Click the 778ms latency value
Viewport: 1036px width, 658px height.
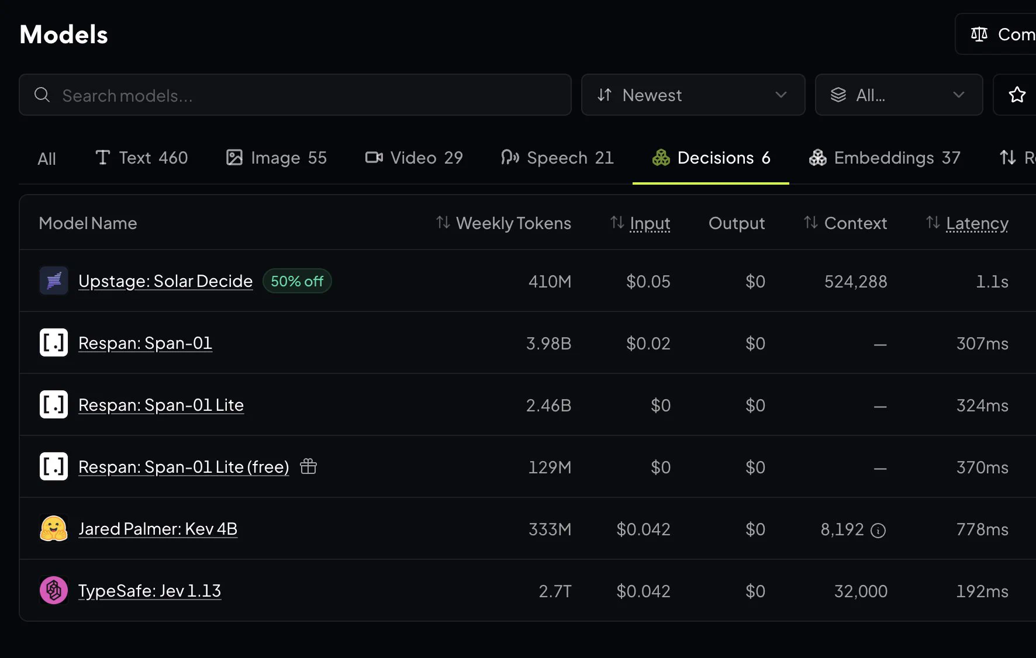tap(982, 529)
